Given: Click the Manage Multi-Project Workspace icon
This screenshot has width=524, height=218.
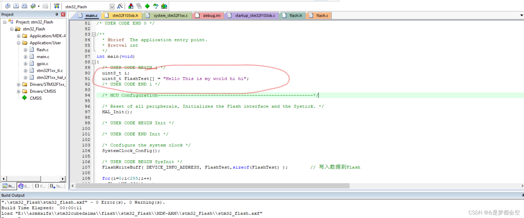Looking at the screenshot, I should (x=139, y=6).
